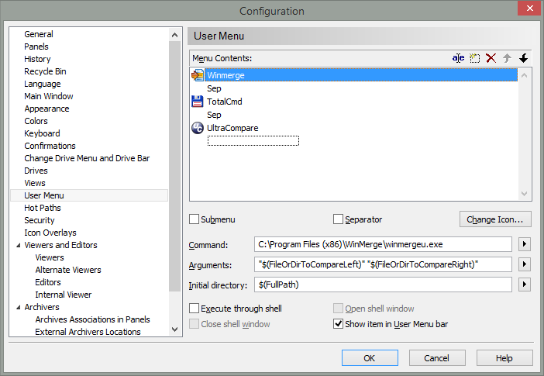Viewport: 544px width, 376px height.
Task: Collapse the Viewers and Editors tree node
Action: click(x=19, y=245)
